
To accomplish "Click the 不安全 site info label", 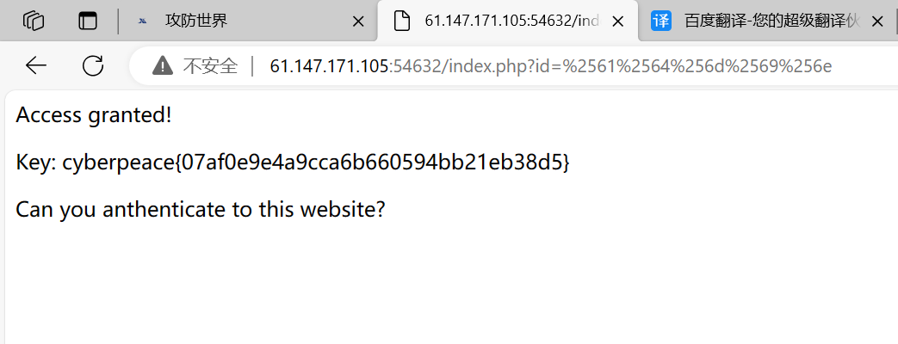I will click(210, 66).
